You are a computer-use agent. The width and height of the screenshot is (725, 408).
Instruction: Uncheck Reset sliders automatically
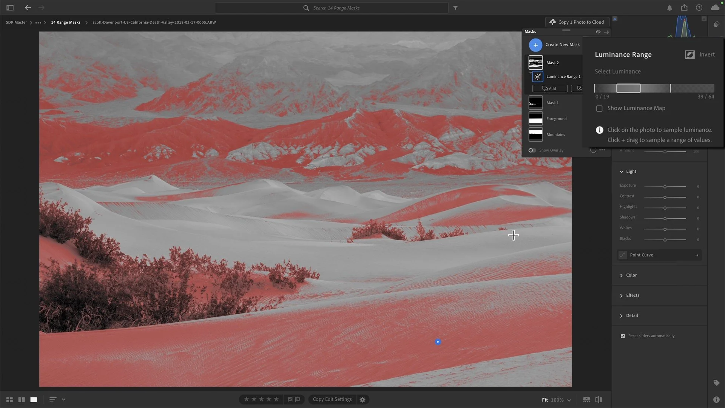tap(623, 336)
